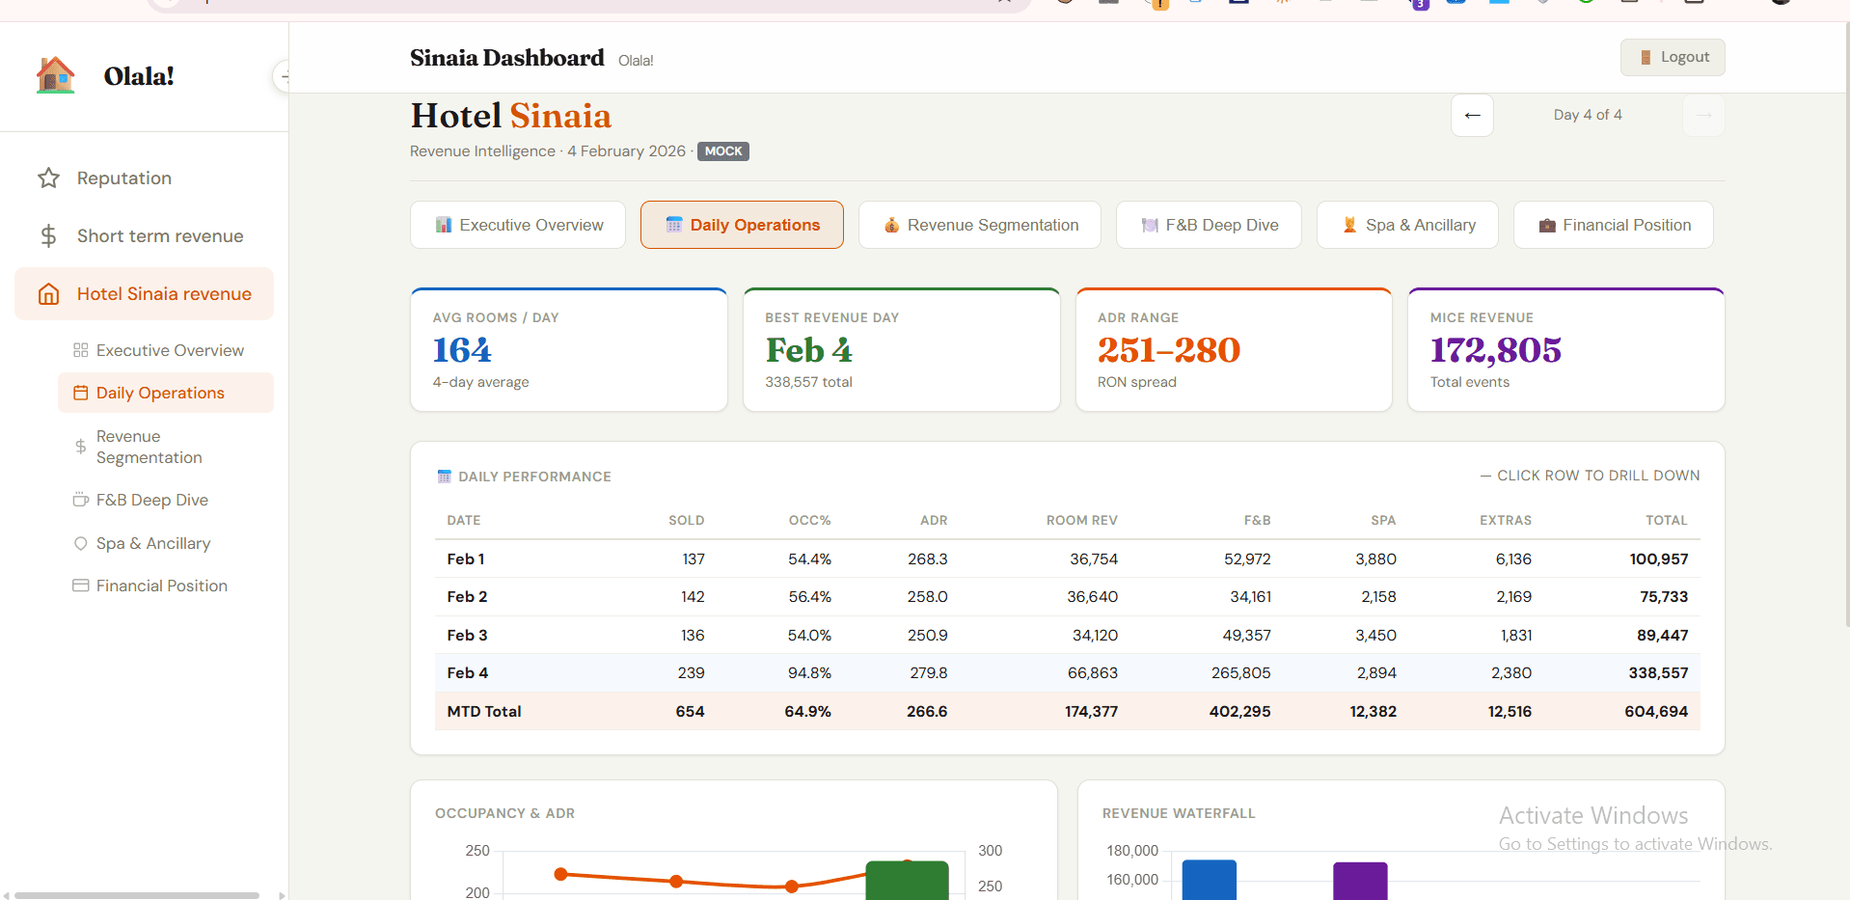The width and height of the screenshot is (1850, 900).
Task: Click the Financial Position card icon in sidebar
Action: coord(81,586)
